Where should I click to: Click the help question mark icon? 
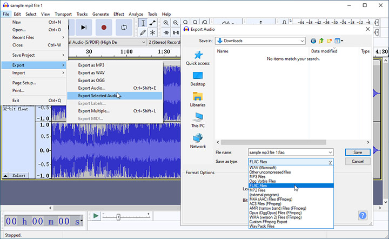363,215
